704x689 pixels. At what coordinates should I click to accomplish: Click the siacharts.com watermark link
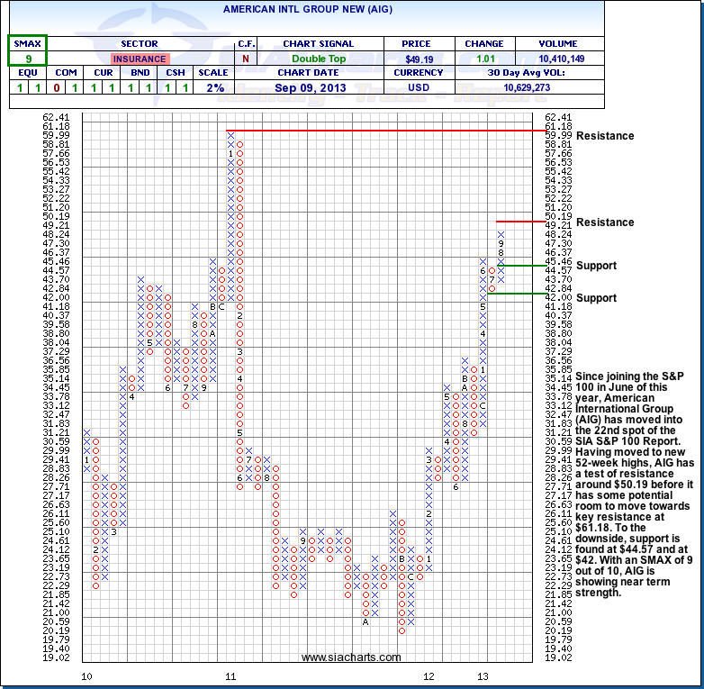pos(351,657)
